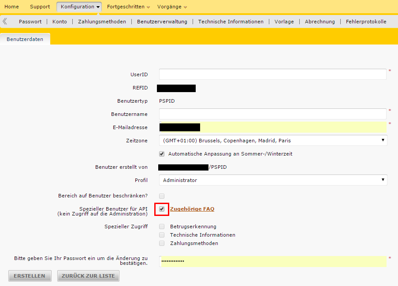Toggle automatic Sommer-/Winterzeit adjustment checkbox
Screen dimensions: 398x286
coord(162,154)
